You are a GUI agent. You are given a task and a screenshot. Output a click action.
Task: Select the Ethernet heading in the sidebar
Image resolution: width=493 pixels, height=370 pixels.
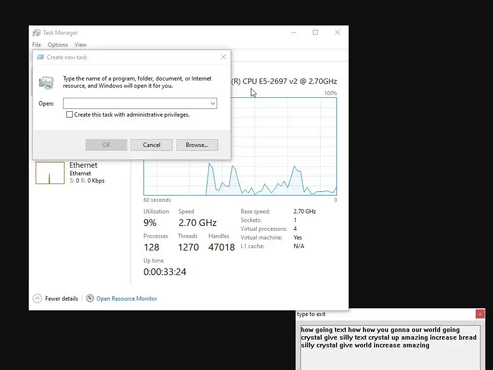click(x=83, y=165)
